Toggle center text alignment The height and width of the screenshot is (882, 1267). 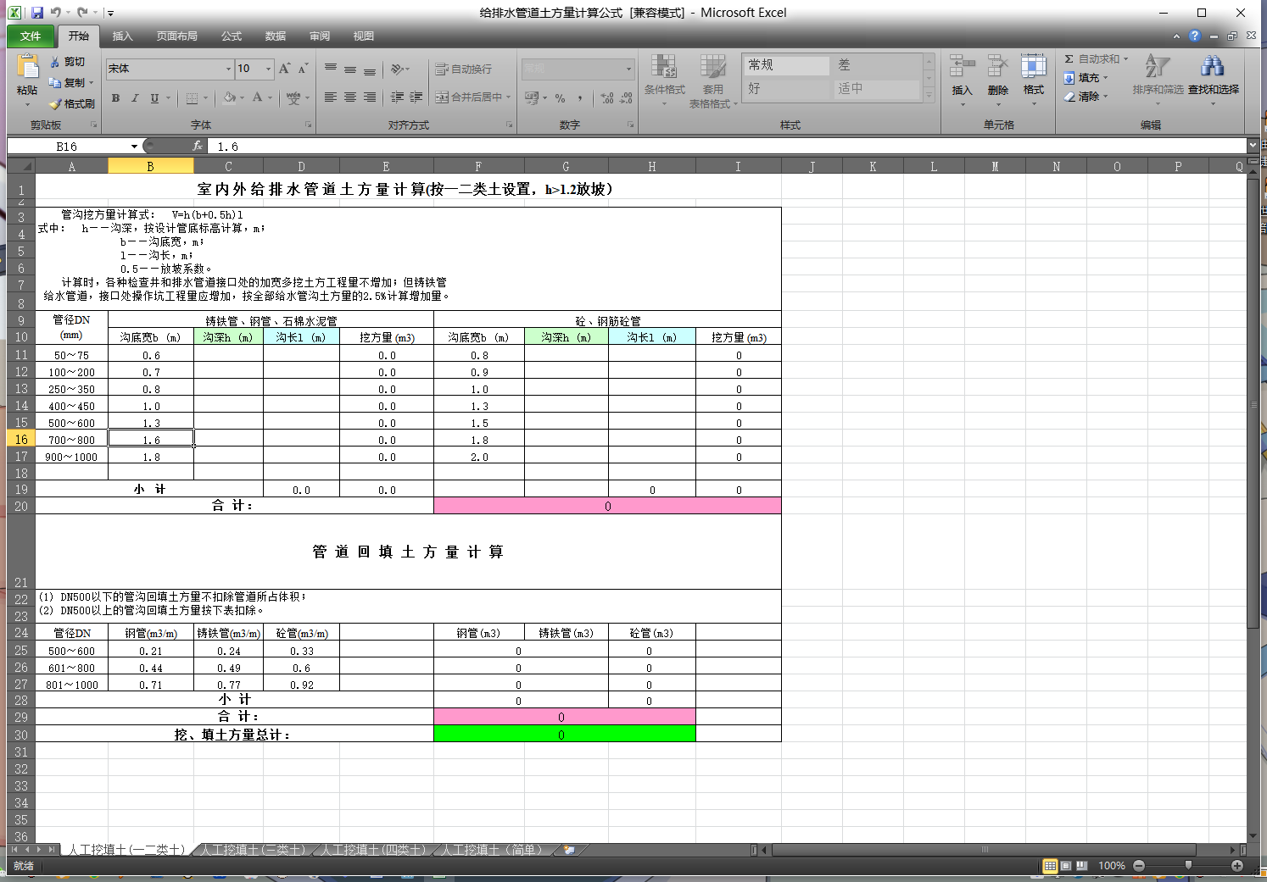coord(350,97)
